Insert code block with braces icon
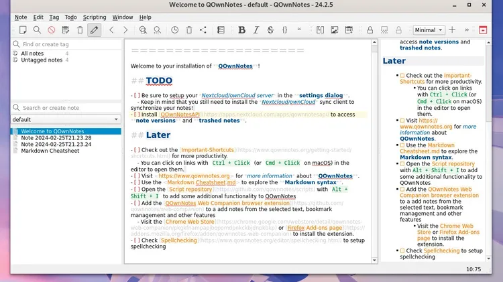503x282 pixels. 284,30
